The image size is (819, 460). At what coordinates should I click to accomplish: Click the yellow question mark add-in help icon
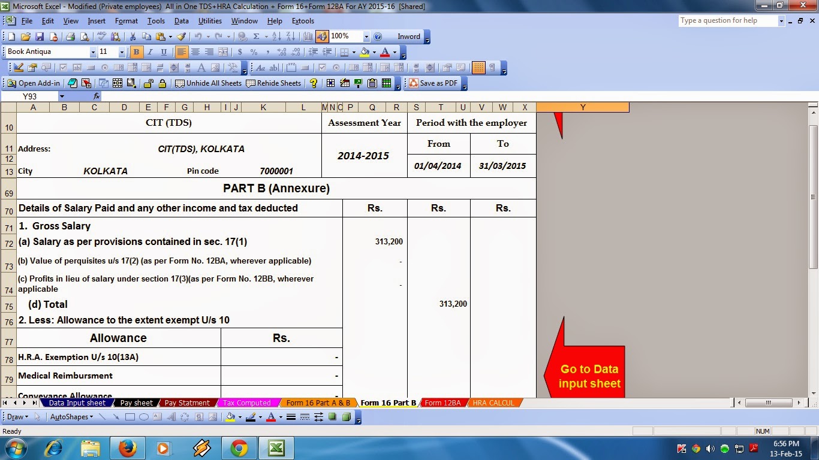tap(313, 83)
